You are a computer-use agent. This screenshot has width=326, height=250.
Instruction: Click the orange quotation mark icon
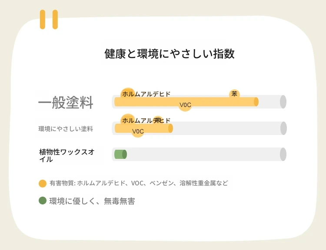pos(49,19)
